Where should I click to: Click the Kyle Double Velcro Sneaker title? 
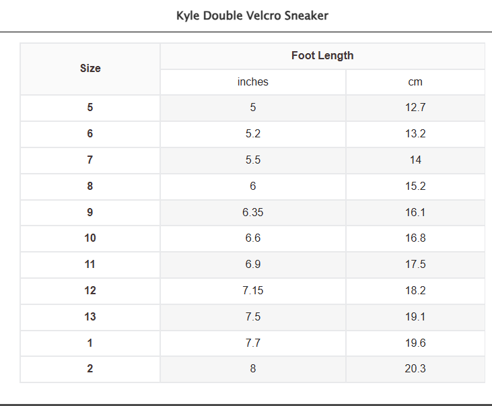pyautogui.click(x=252, y=15)
